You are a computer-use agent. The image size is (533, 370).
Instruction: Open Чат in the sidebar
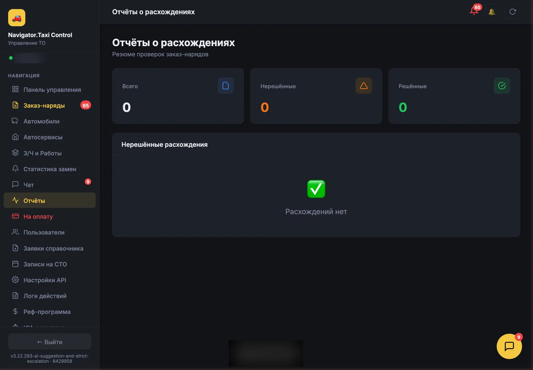click(x=50, y=185)
